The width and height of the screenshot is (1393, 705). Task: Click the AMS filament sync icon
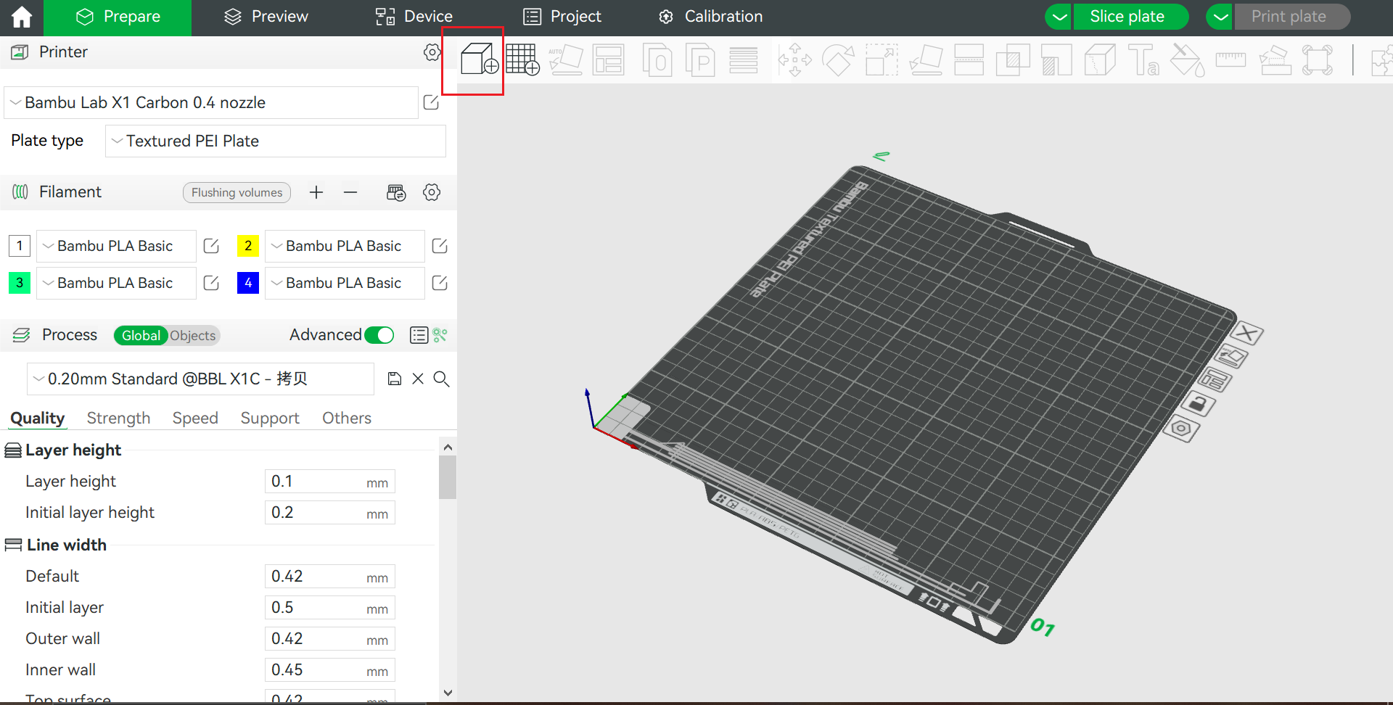tap(396, 192)
